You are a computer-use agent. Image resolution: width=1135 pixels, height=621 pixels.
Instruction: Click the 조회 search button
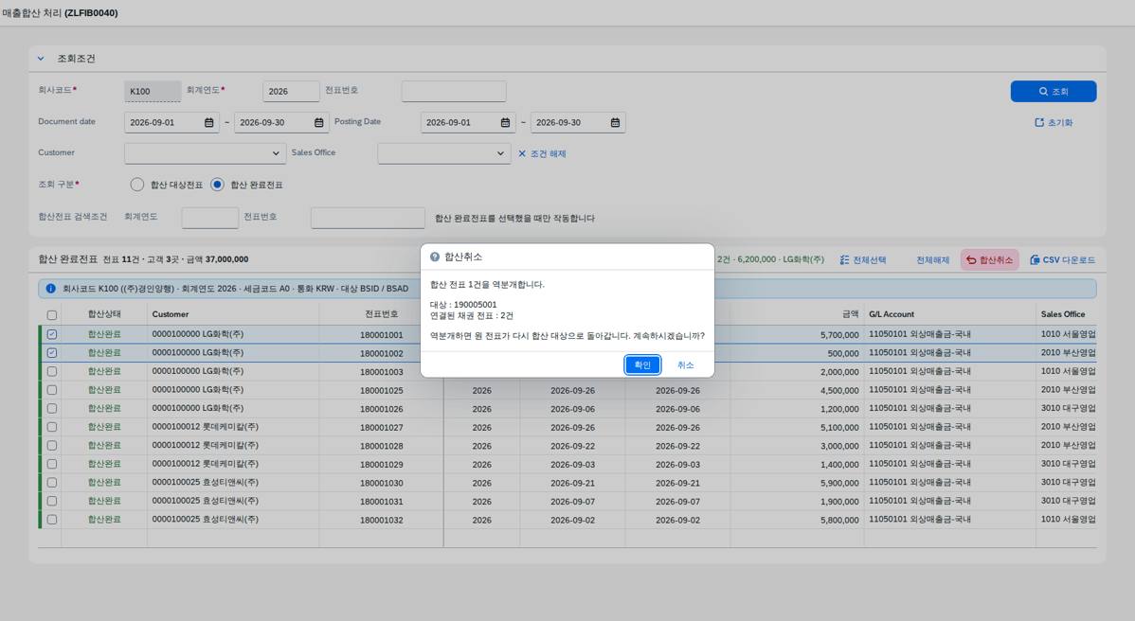coord(1054,91)
